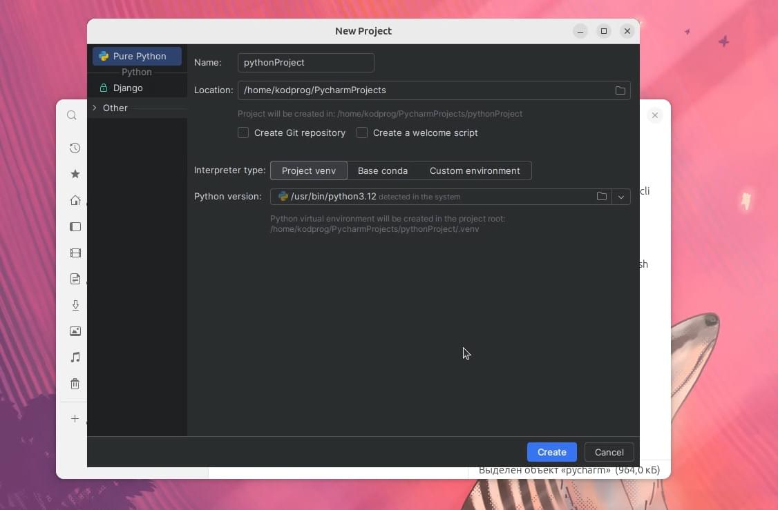Viewport: 778px width, 510px height.
Task: Click file manager status text about pycharm
Action: pos(569,471)
